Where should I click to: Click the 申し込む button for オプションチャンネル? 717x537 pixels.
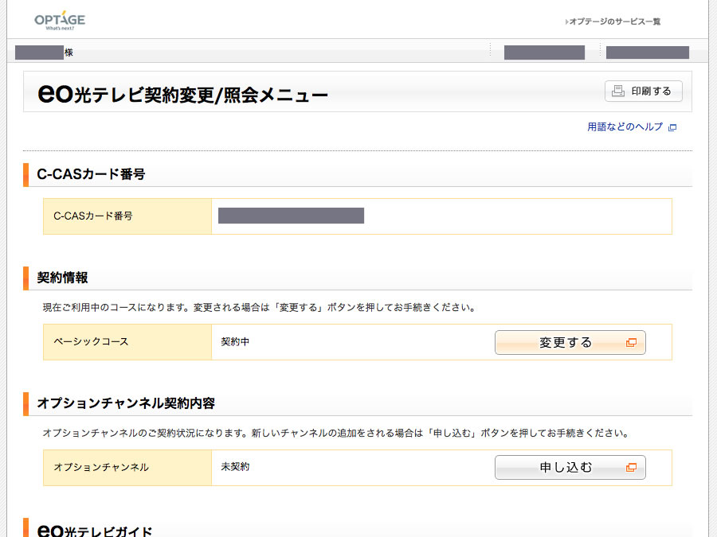(570, 467)
